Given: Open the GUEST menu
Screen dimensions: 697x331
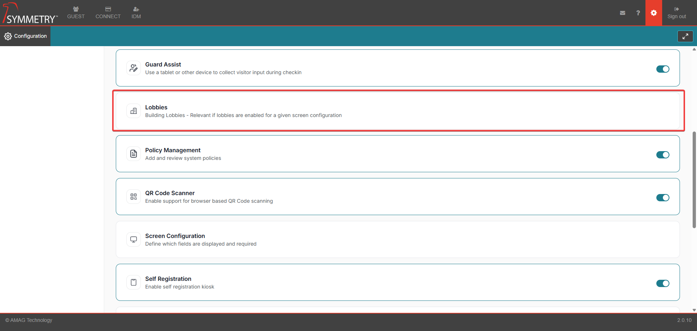Looking at the screenshot, I should (x=76, y=13).
